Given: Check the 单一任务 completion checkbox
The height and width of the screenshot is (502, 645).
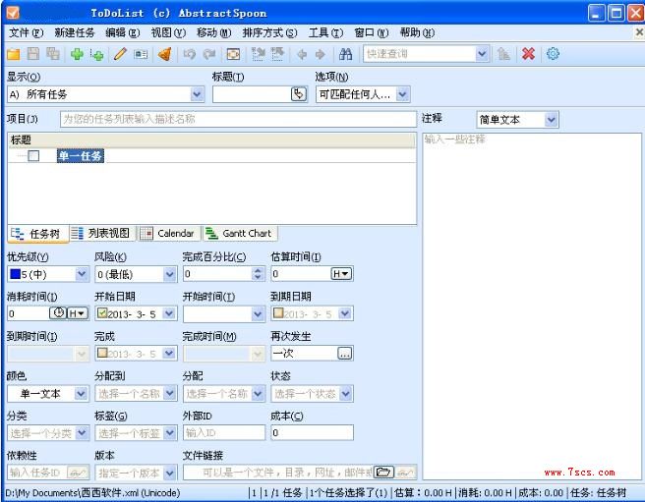Looking at the screenshot, I should [33, 156].
